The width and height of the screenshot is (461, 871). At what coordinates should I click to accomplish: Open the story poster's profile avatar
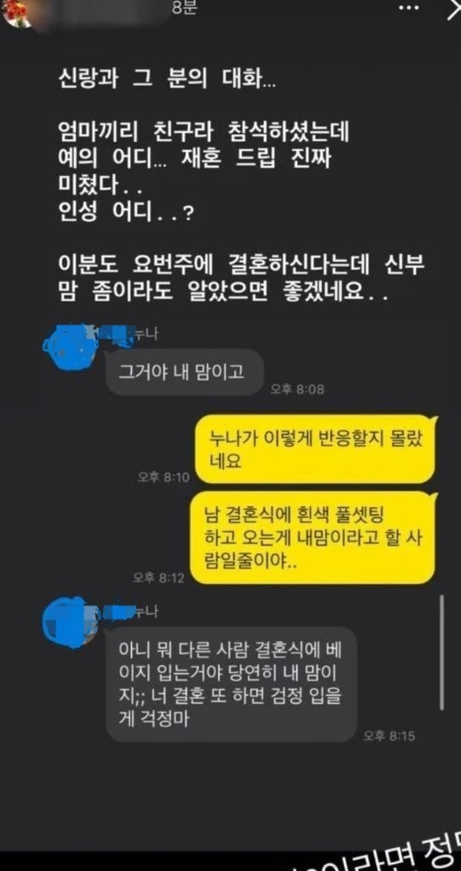point(16,12)
